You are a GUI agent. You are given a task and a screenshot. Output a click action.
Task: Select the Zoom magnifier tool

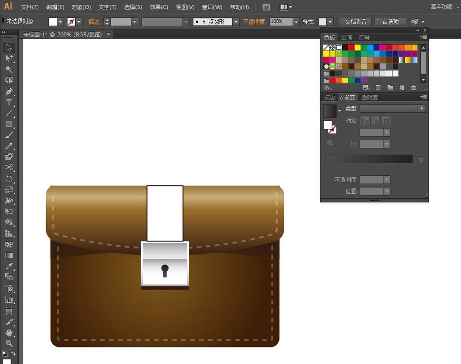click(x=9, y=343)
